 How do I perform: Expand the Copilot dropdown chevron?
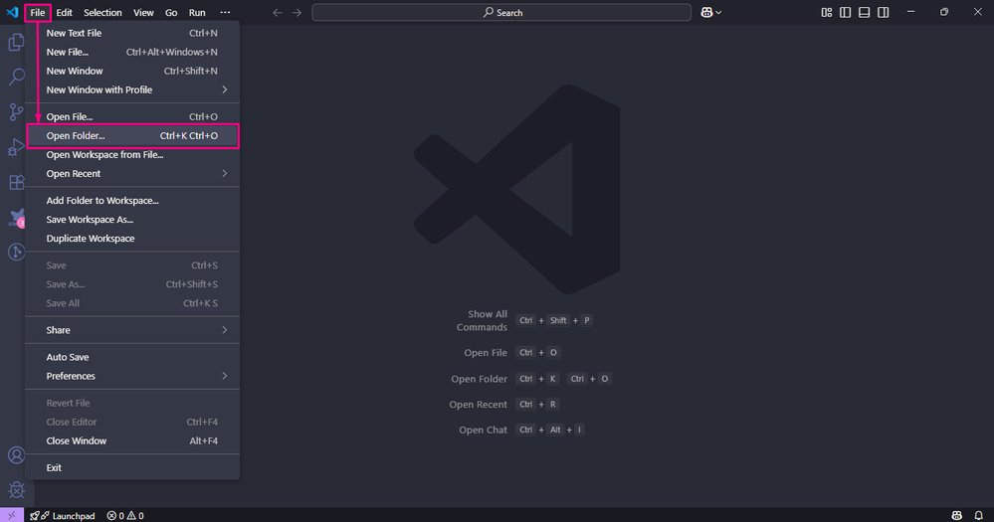tap(718, 13)
